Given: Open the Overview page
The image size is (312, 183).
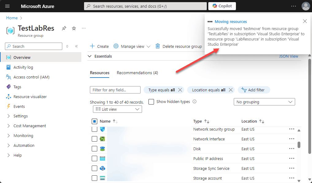Looking at the screenshot, I should click(x=40, y=57).
